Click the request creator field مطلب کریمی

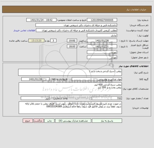pos(76,30)
